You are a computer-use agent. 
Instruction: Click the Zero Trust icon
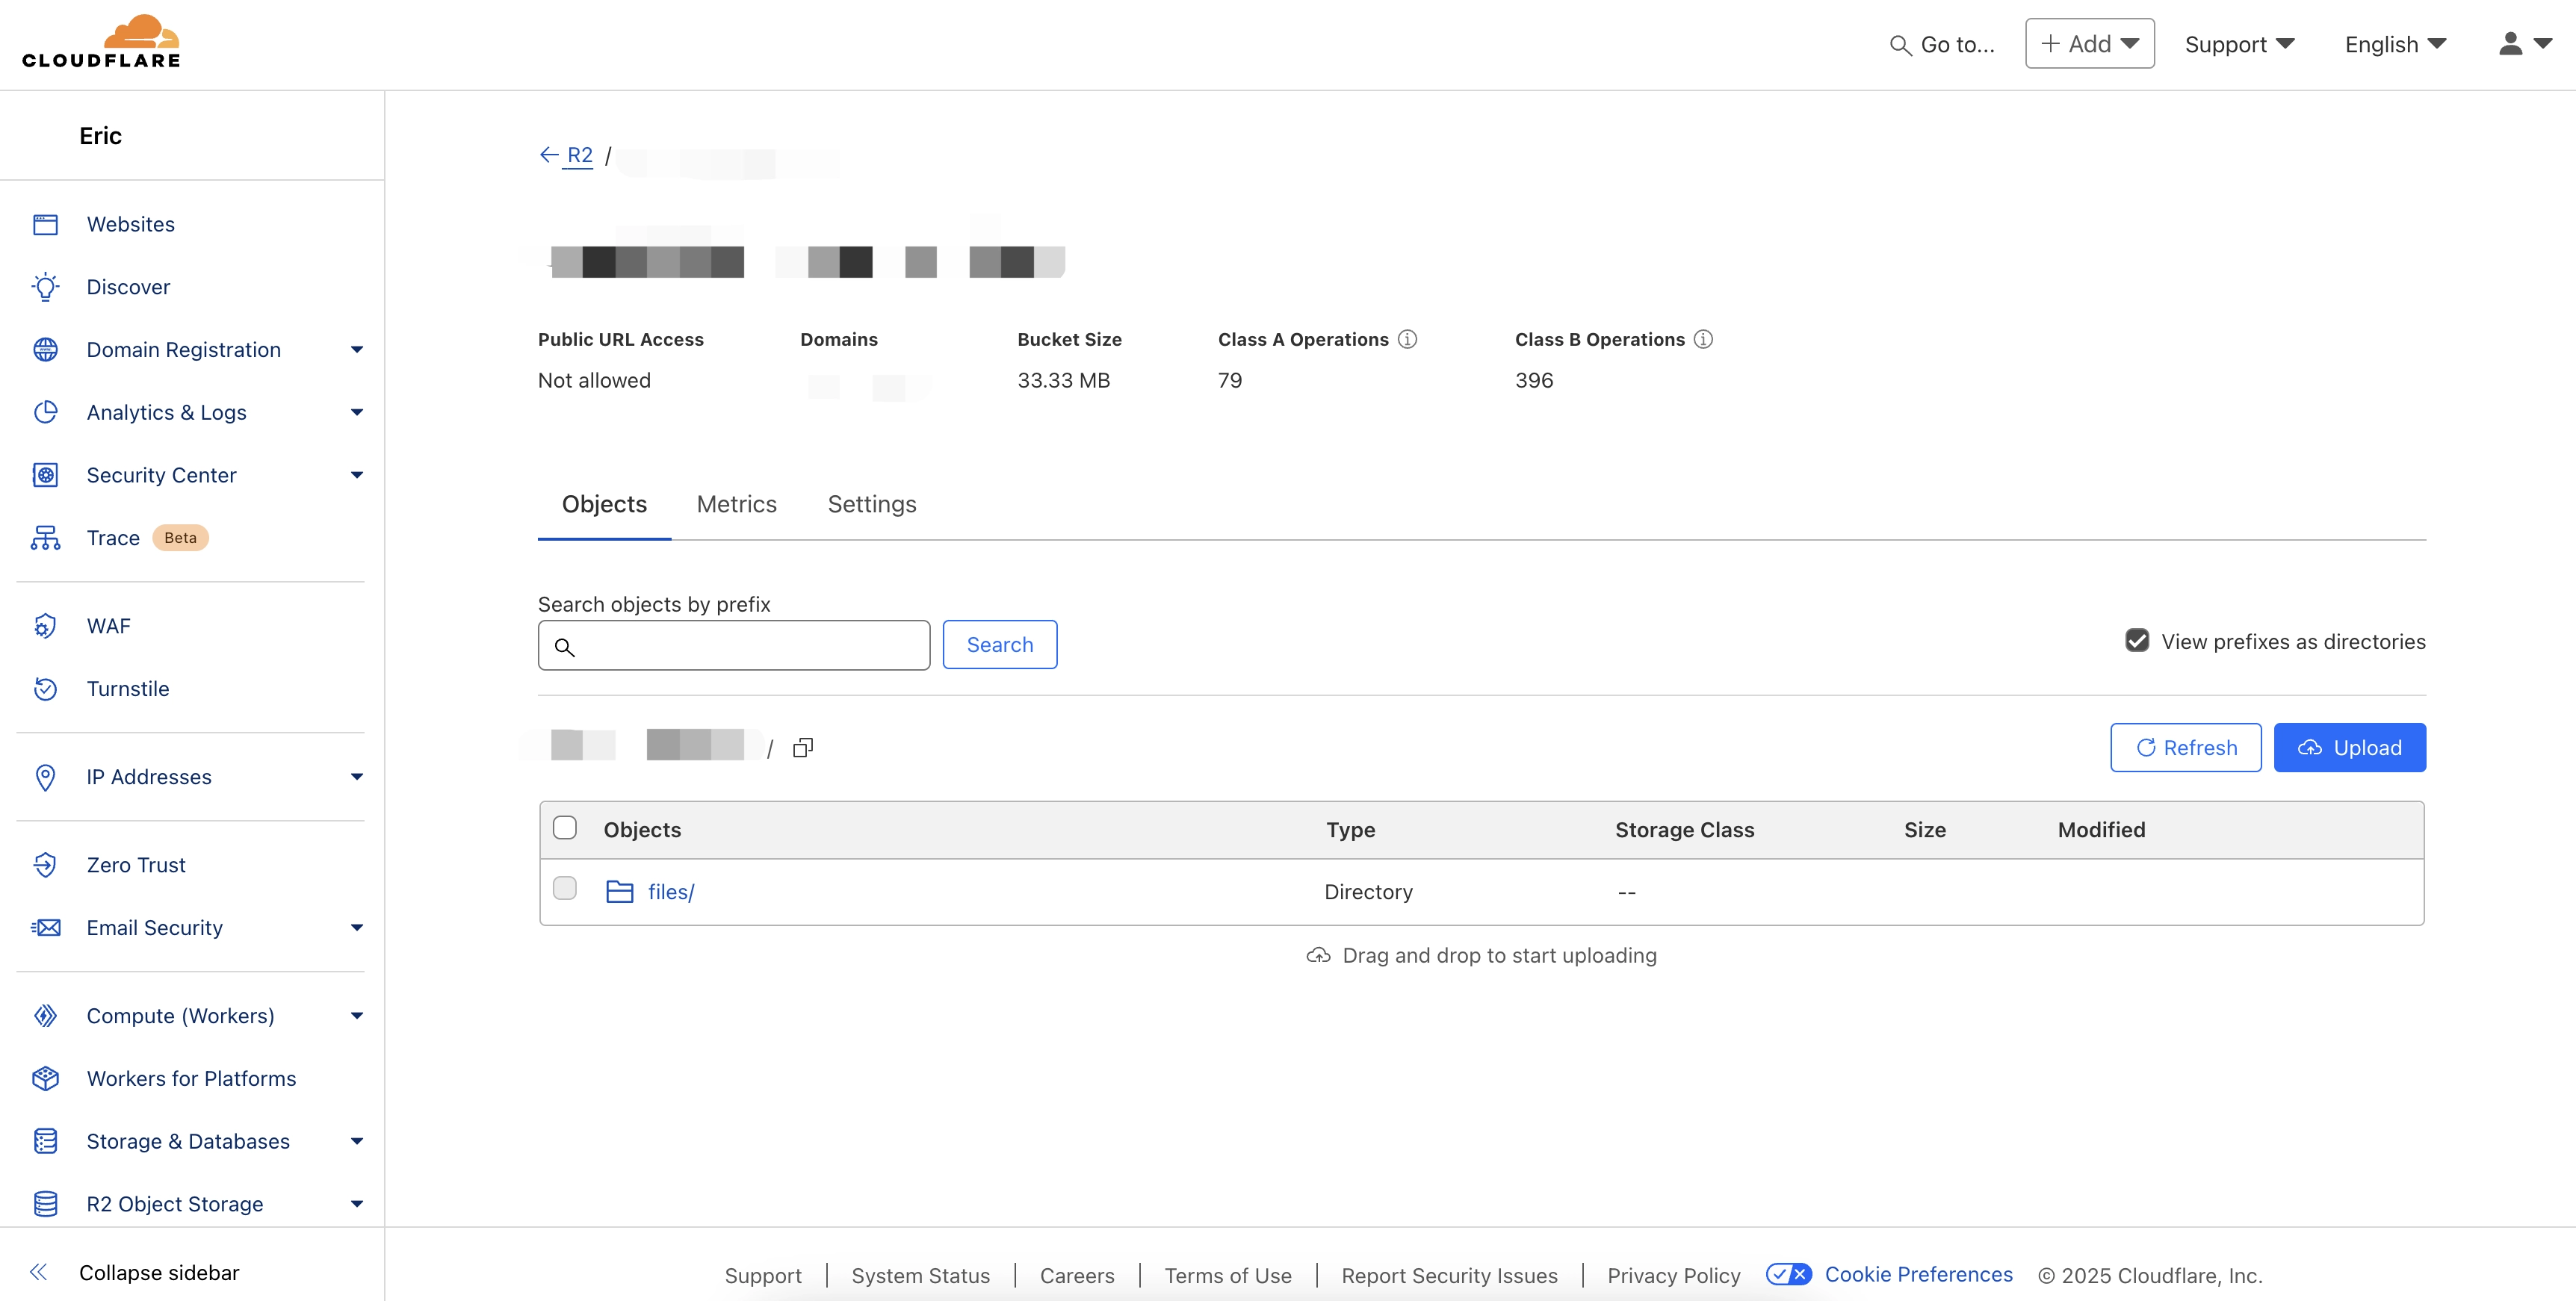[x=46, y=865]
